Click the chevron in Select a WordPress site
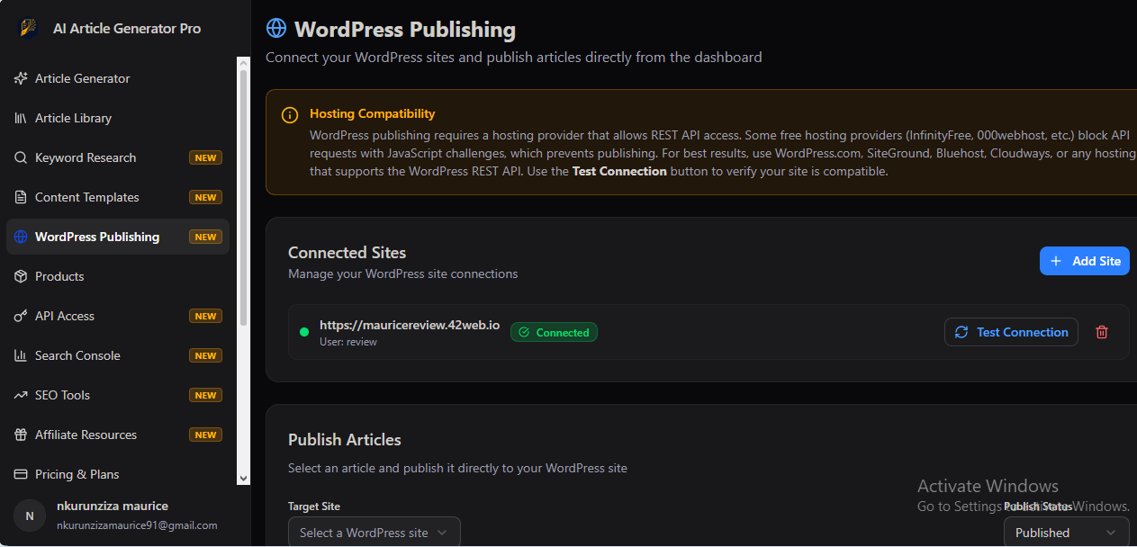1137x547 pixels. point(442,533)
